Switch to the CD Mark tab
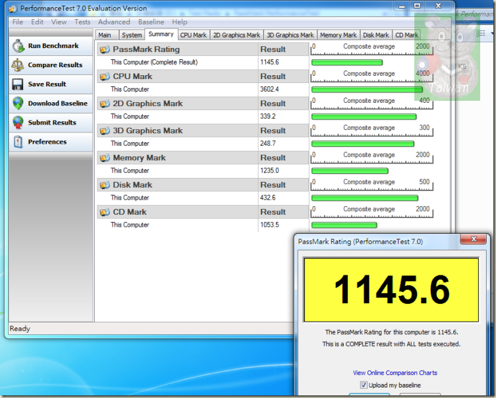496x398 pixels. pos(406,35)
